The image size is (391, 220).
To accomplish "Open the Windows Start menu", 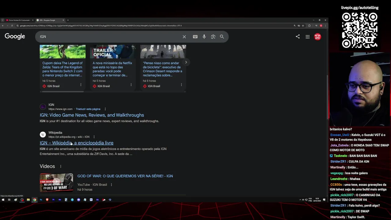I will pos(3,200).
